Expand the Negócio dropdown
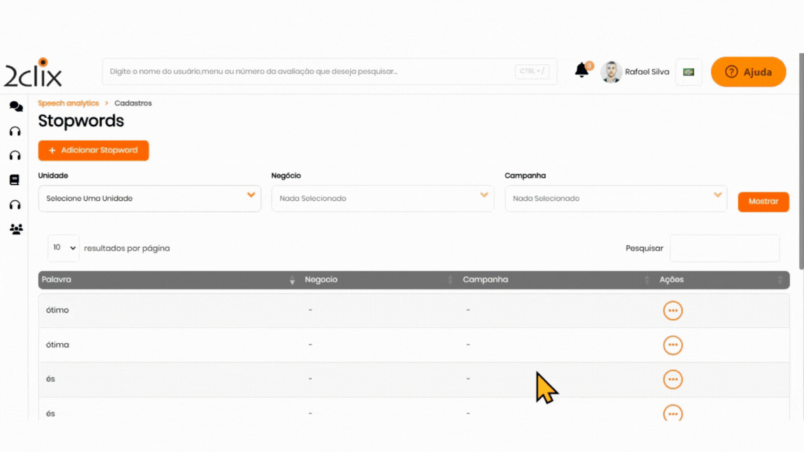Image resolution: width=804 pixels, height=452 pixels. [x=382, y=199]
